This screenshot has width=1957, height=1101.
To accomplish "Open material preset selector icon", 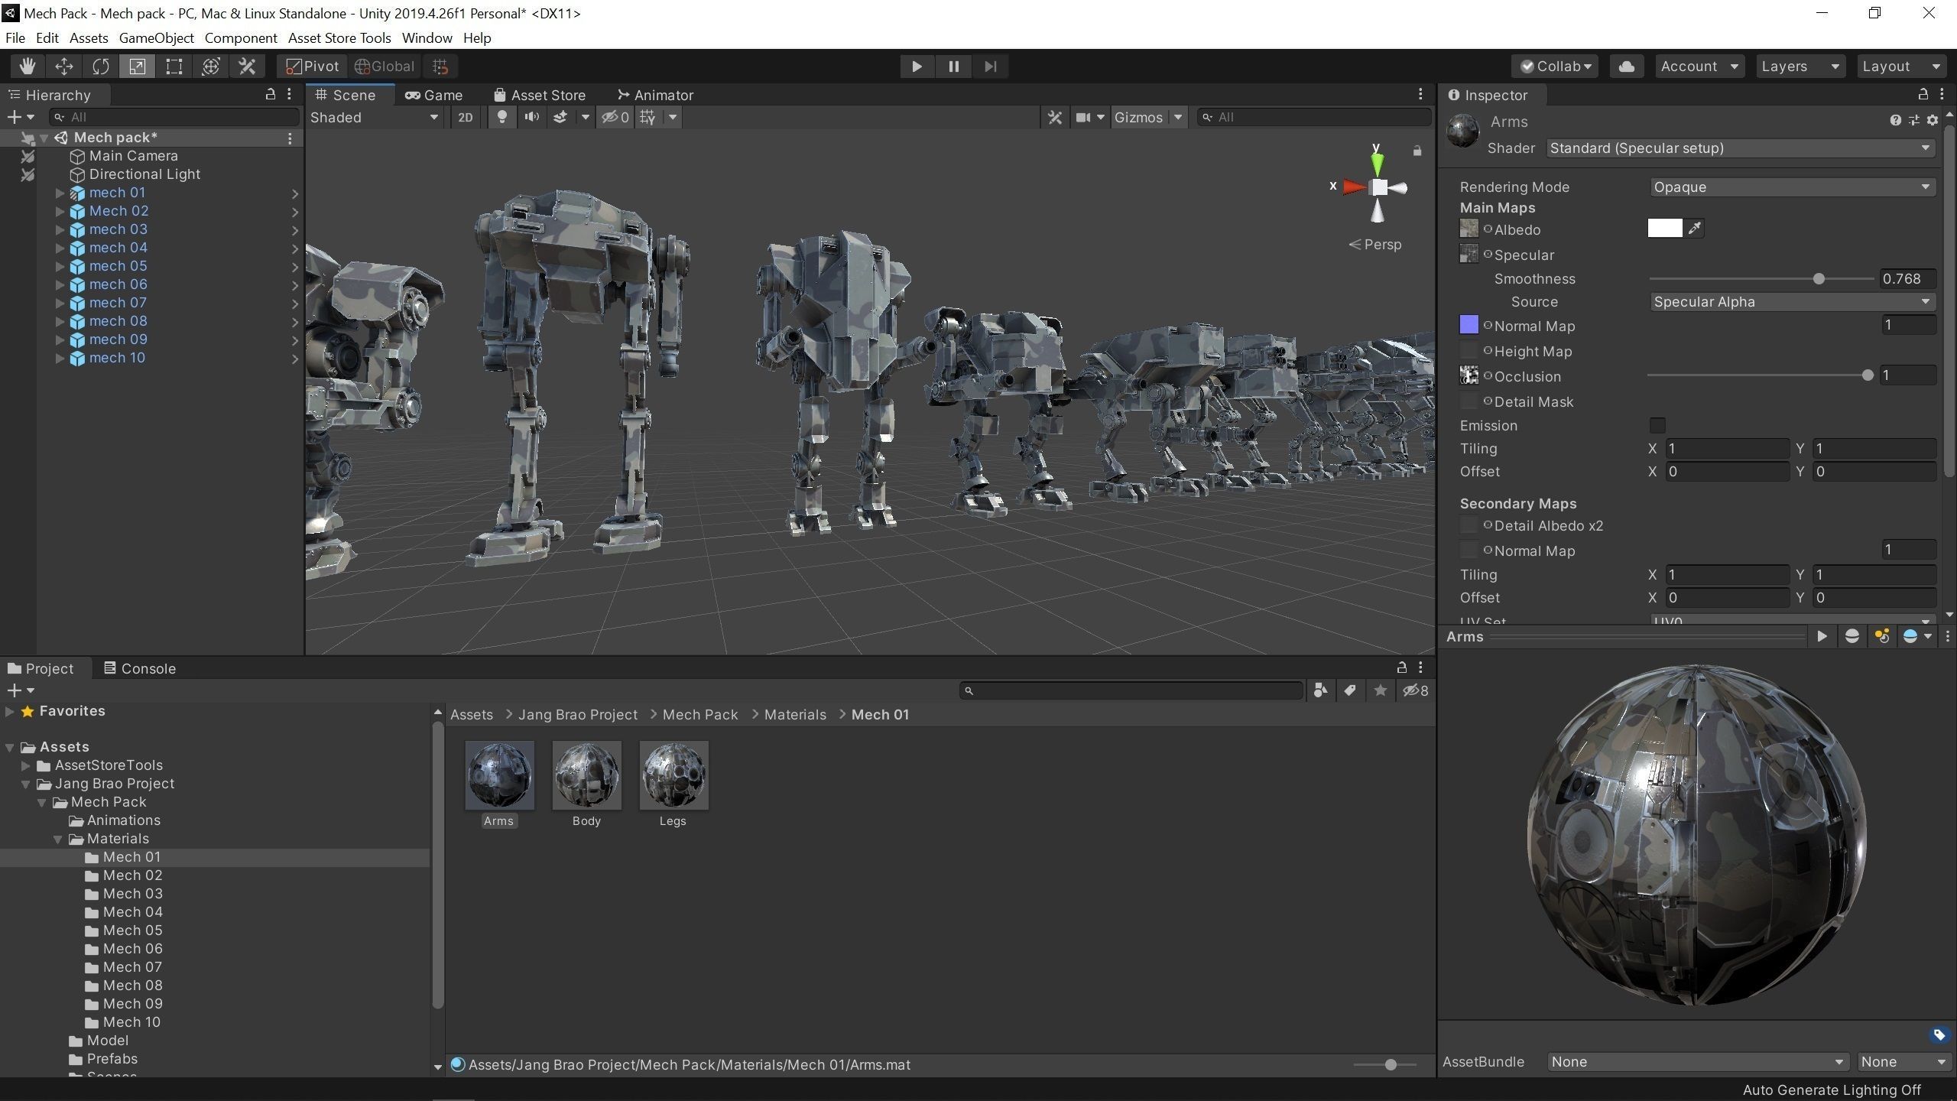I will 1913,120.
